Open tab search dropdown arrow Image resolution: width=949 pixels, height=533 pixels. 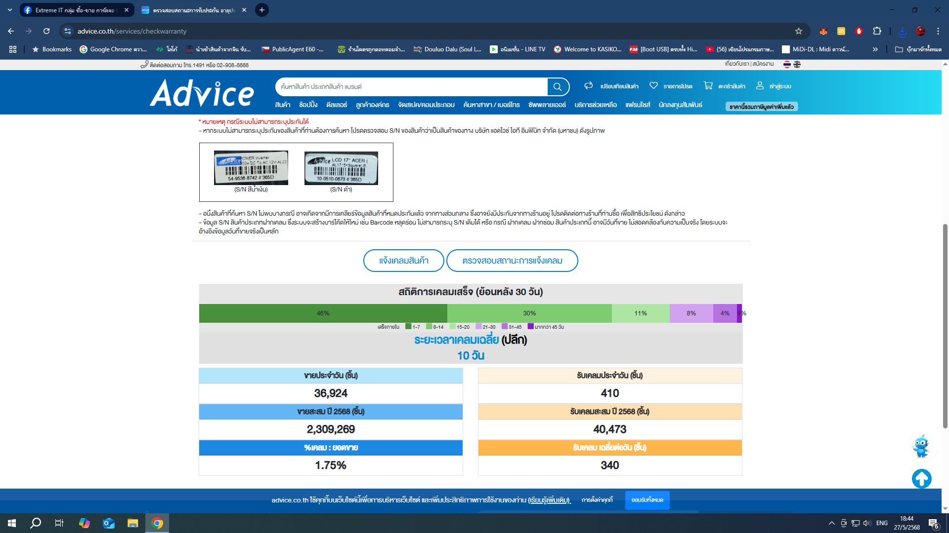pyautogui.click(x=10, y=10)
